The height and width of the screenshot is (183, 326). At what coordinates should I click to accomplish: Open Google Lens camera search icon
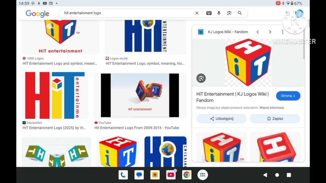[229, 13]
